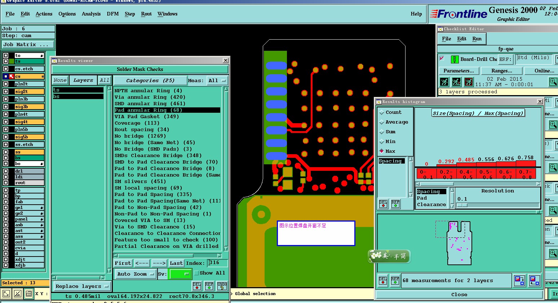Click the Last result button

(176, 263)
